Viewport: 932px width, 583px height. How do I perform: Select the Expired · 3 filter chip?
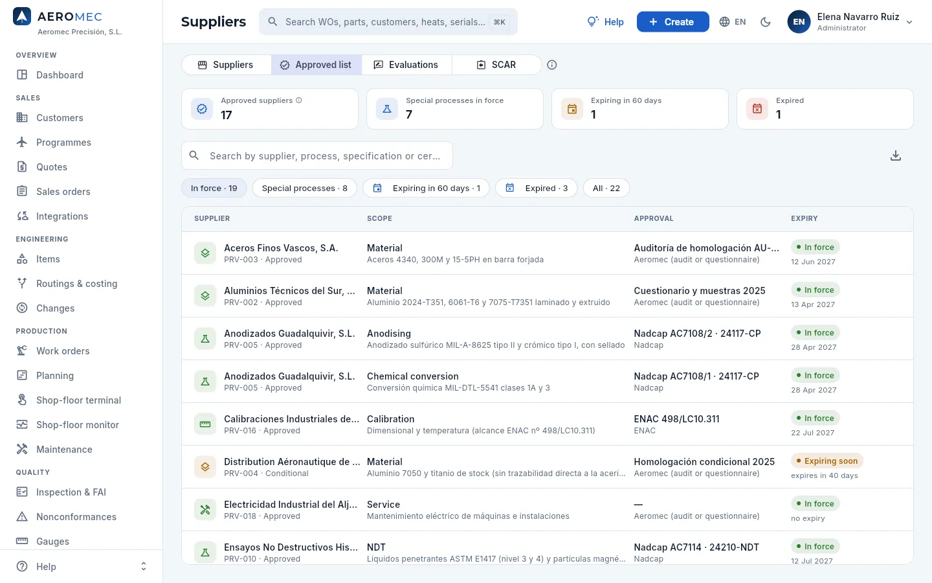(537, 188)
